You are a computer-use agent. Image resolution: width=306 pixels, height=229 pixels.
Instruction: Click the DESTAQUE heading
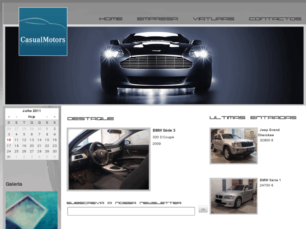click(x=90, y=118)
